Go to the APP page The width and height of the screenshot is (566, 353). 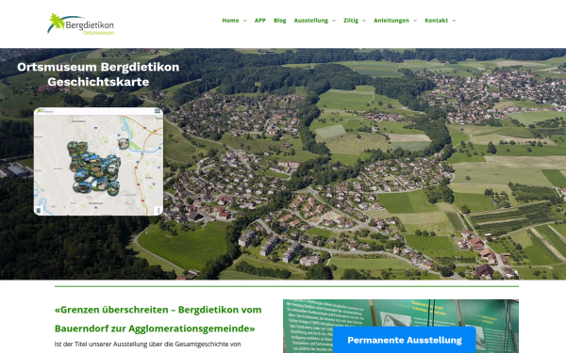click(x=260, y=21)
